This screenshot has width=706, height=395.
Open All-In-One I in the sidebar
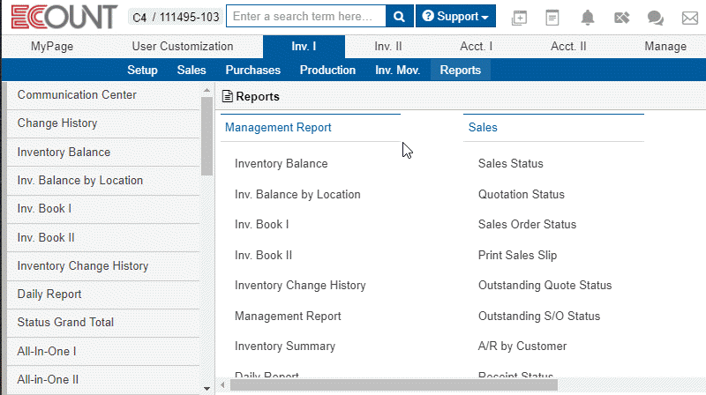pyautogui.click(x=103, y=352)
